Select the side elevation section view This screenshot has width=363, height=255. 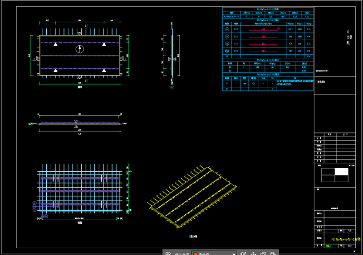172,55
